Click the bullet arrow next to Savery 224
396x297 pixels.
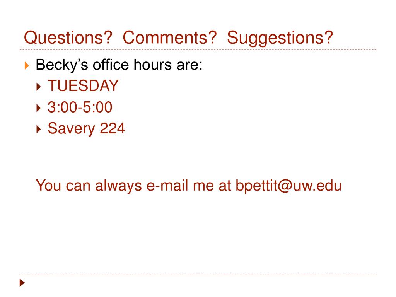pos(38,129)
